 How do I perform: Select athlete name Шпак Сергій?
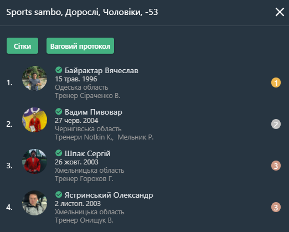pyautogui.click(x=87, y=153)
